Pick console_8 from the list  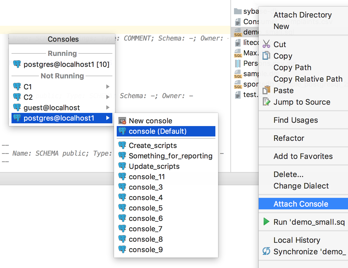166,239
